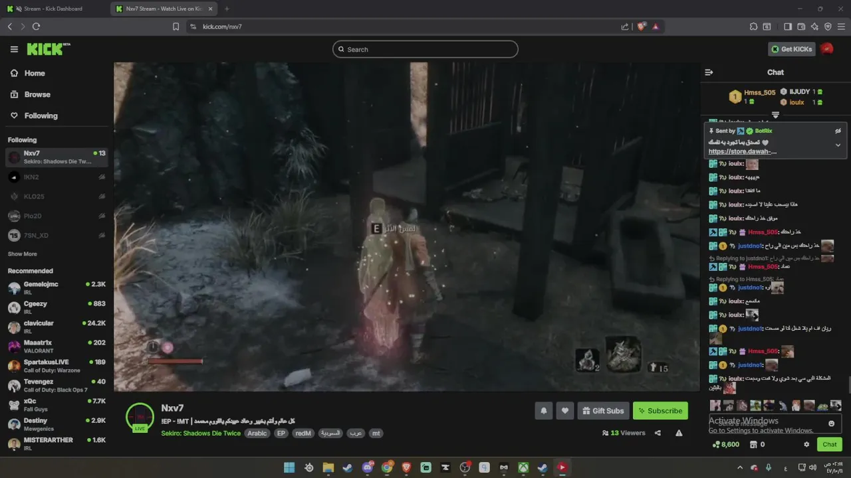Open Brave Rewards triangle icon
The height and width of the screenshot is (478, 851).
click(x=656, y=27)
